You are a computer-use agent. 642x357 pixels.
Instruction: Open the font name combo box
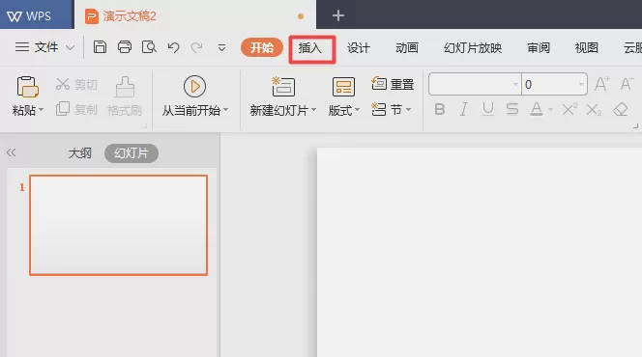point(475,84)
